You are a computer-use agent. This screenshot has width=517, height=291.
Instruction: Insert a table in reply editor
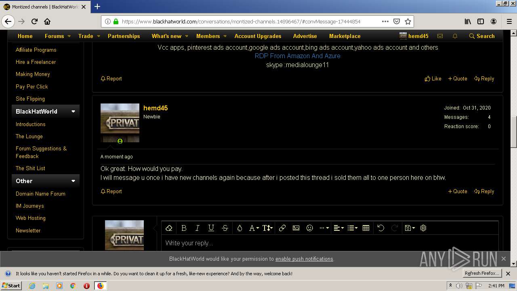[x=366, y=228]
